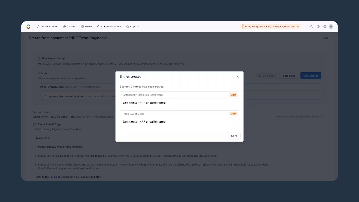Click the Done button
The width and height of the screenshot is (359, 202).
tap(234, 136)
